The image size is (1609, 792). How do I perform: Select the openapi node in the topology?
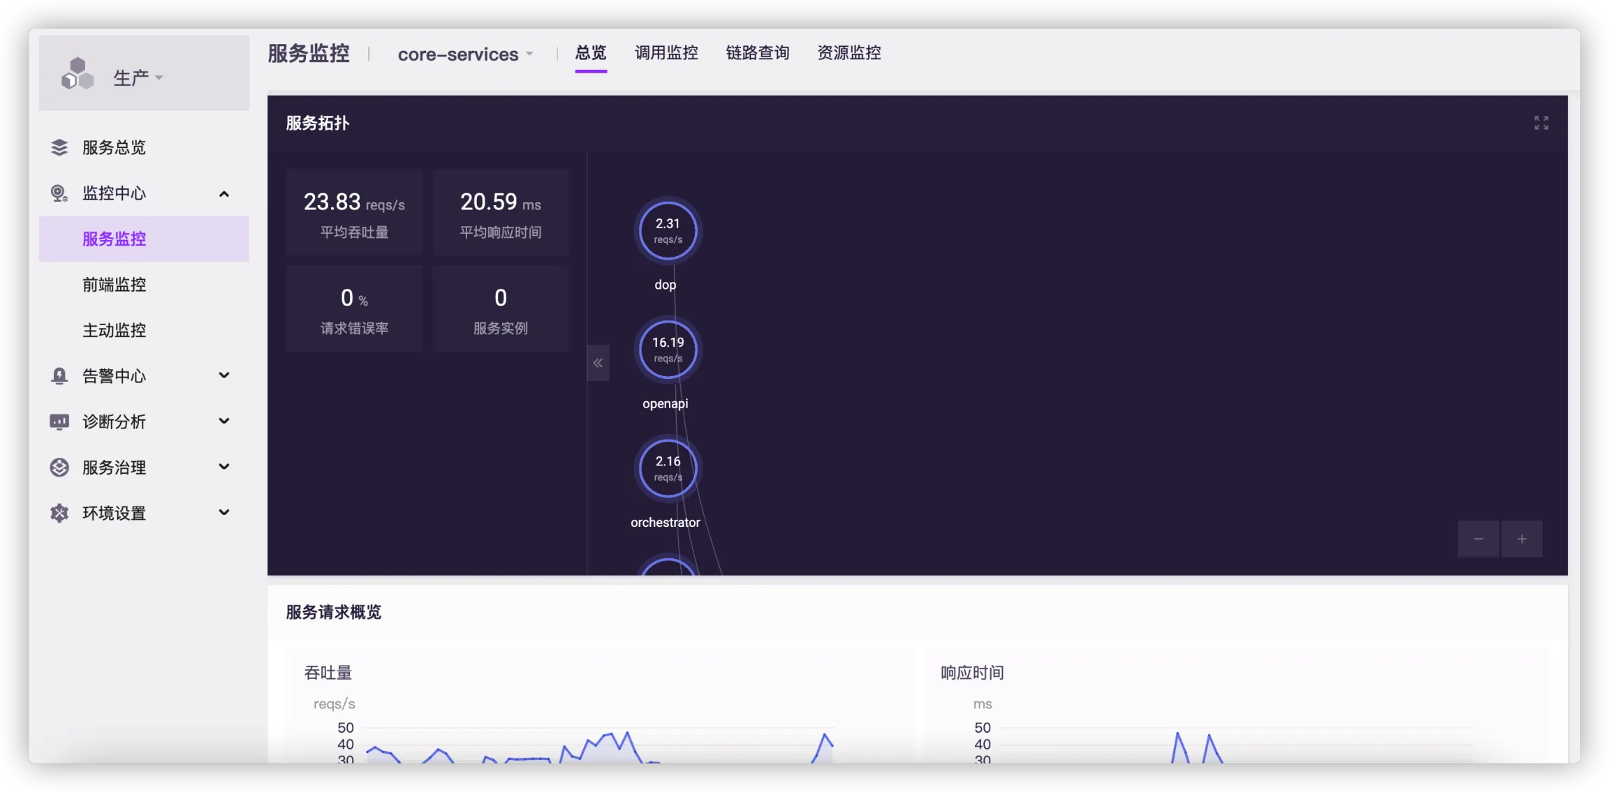(668, 349)
